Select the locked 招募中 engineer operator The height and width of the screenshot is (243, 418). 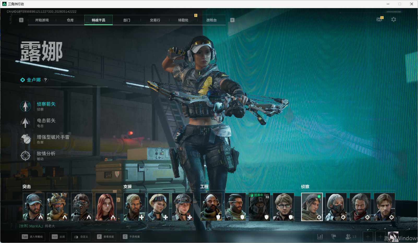259,207
